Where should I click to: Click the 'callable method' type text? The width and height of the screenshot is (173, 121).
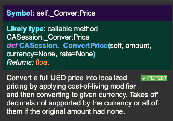tap(73, 29)
